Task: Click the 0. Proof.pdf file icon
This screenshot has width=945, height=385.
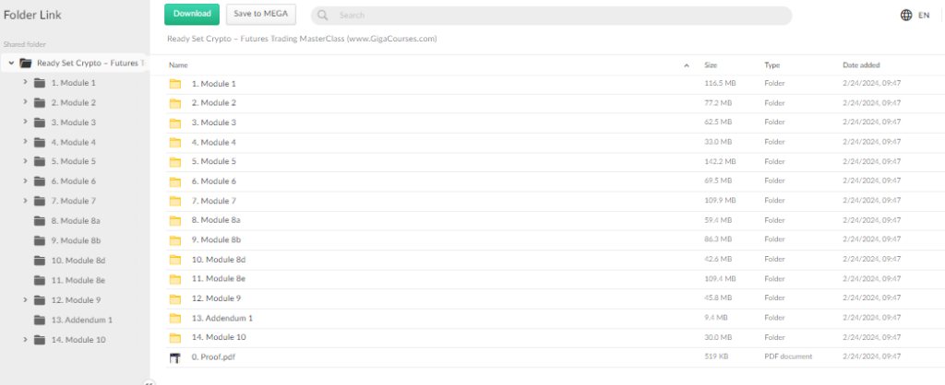Action: [x=175, y=357]
